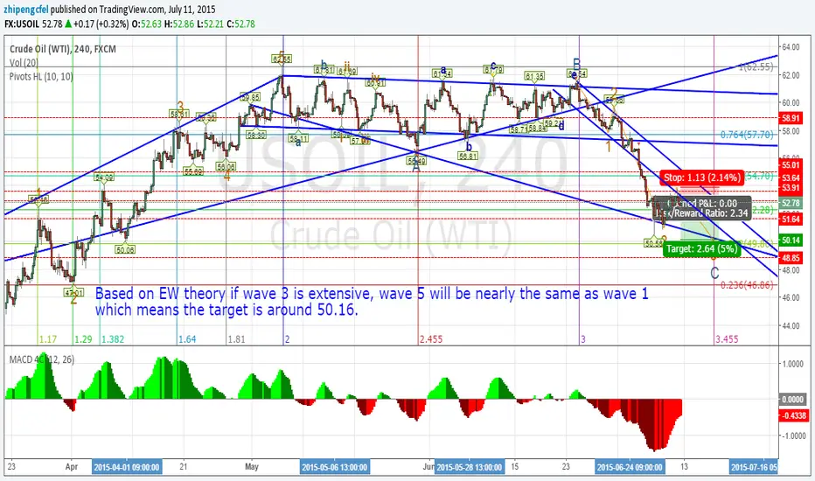The image size is (815, 481).
Task: Click the MACD -0.4338 value label
Action: [792, 415]
